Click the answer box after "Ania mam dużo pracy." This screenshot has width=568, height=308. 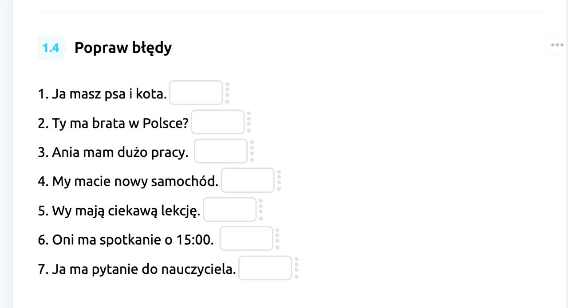tap(221, 151)
